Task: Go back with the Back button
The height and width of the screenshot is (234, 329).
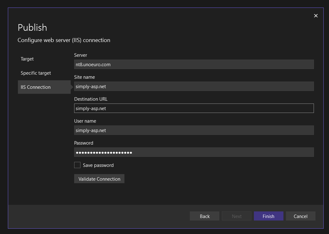Action: click(x=205, y=216)
